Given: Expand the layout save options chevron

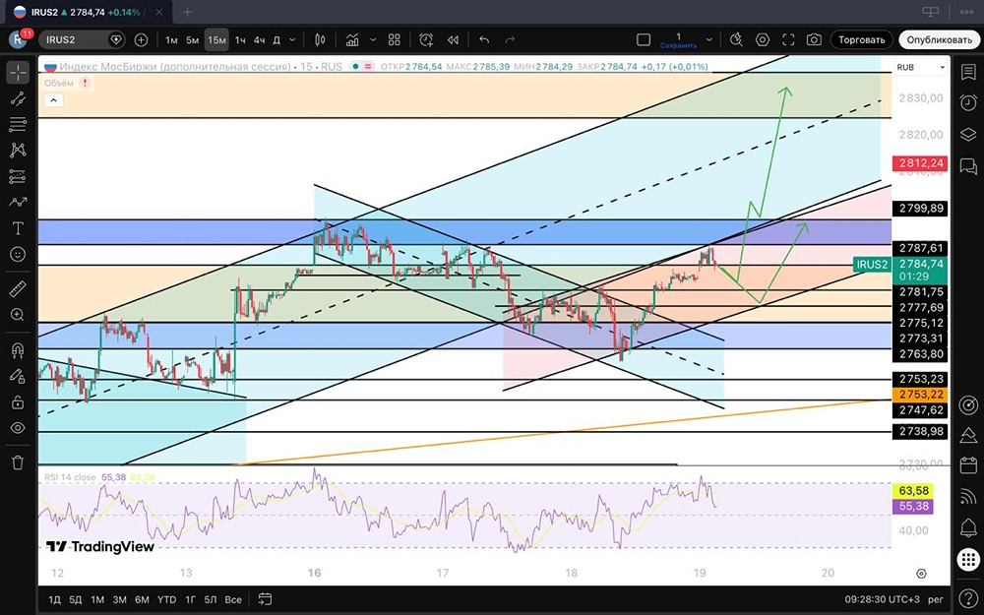Looking at the screenshot, I should coord(709,39).
